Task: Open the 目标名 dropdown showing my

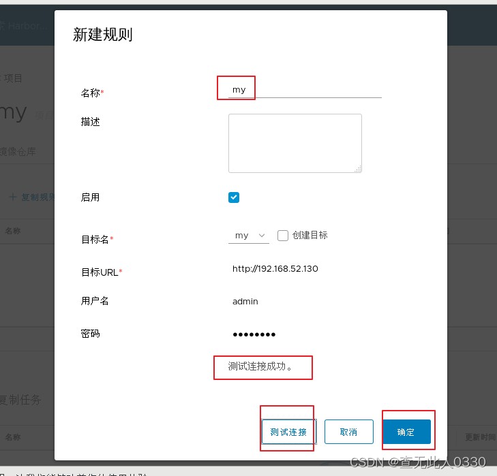Action: (248, 236)
